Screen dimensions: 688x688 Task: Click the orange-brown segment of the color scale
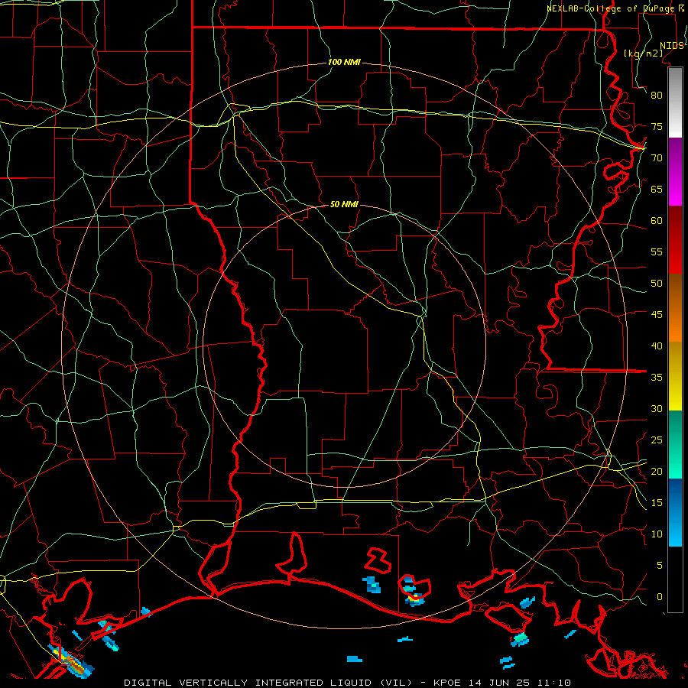pos(675,308)
